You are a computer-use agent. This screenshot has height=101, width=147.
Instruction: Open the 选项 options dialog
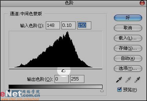[128, 69]
